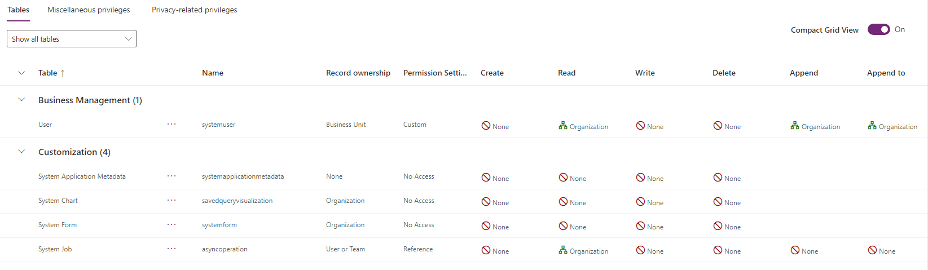Turn off the Compact Grid View toggle
The height and width of the screenshot is (270, 928).
coord(878,29)
